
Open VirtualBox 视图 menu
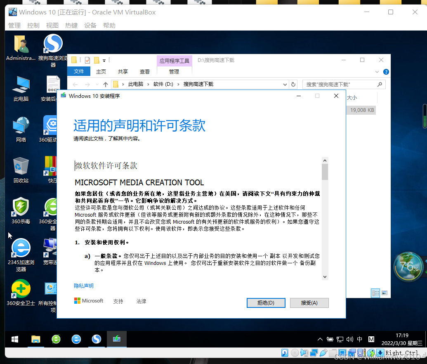click(x=52, y=25)
